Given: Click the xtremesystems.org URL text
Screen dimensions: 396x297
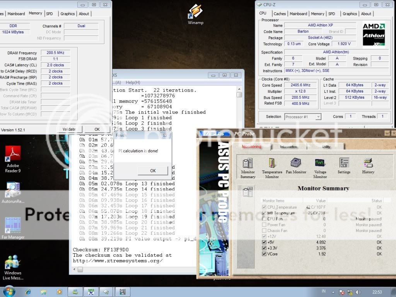Looking at the screenshot, I should (x=118, y=261).
